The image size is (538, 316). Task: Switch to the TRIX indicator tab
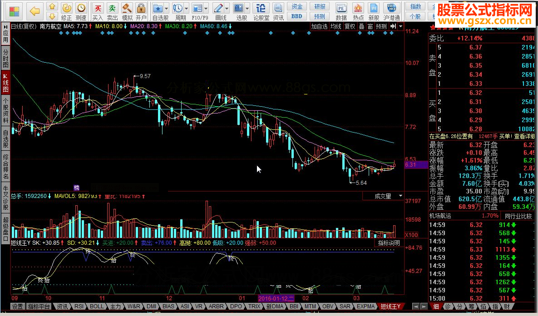tap(254, 306)
